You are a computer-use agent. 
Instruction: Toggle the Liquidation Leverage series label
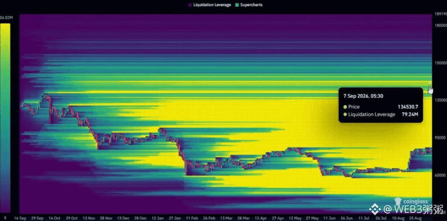[212, 5]
